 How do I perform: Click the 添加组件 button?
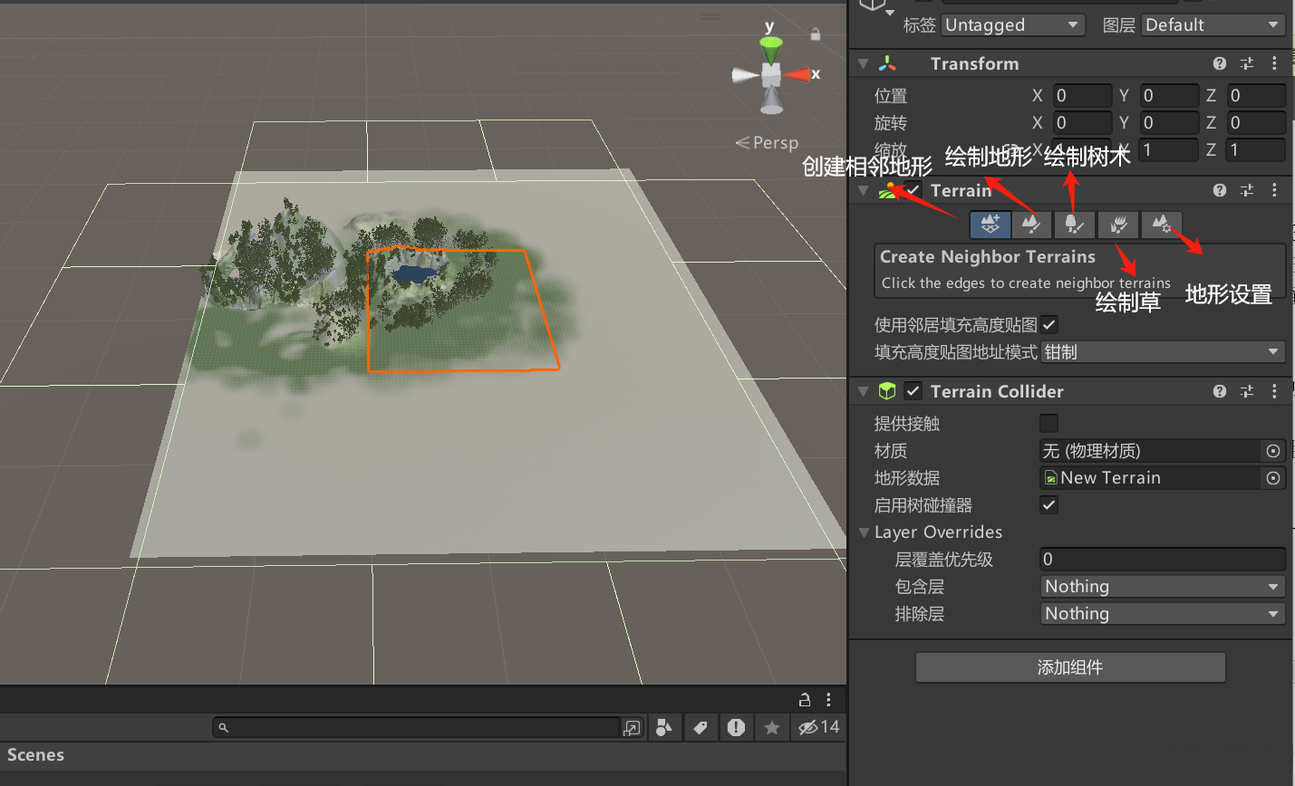[1070, 667]
